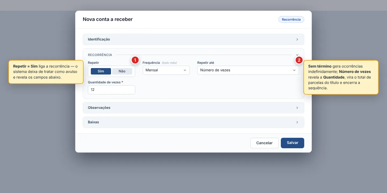
Task: Open the Observações accordion header
Action: tap(193, 108)
